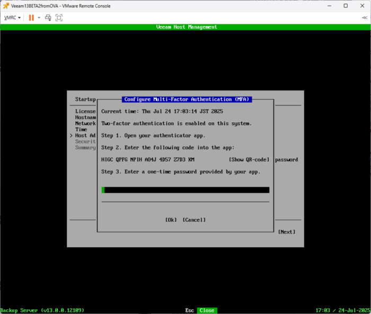Screen dimensions: 371x314
Task: Click the Configure Multi-Factor Authentication title
Action: pos(187,100)
